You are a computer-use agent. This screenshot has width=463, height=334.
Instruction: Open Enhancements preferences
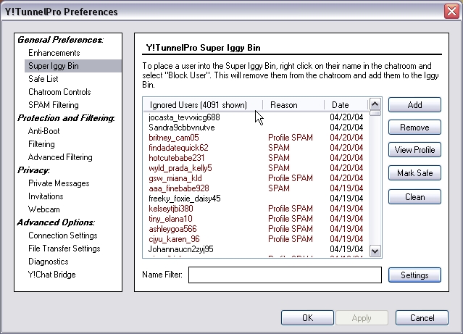point(54,53)
